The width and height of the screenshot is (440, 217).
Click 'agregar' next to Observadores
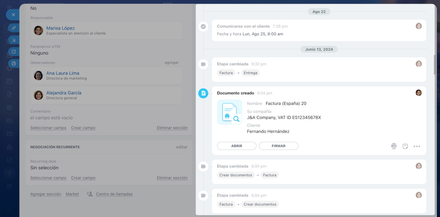tap(172, 63)
